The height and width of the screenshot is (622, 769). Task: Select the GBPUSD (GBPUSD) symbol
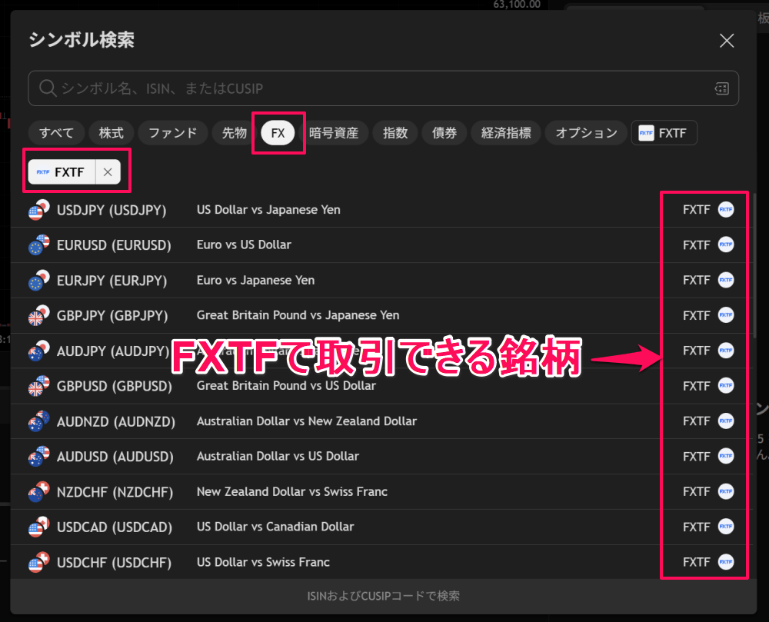[x=115, y=387]
